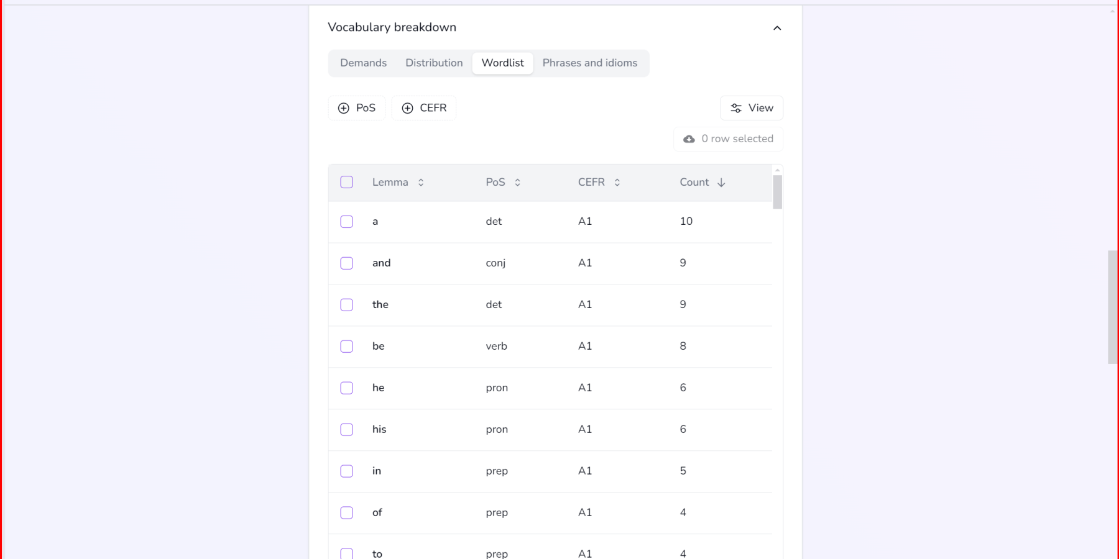Switch to the Demands tab
Viewport: 1119px width, 559px height.
click(x=363, y=63)
